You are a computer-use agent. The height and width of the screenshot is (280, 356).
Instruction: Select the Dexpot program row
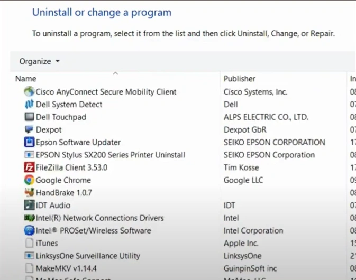coord(49,129)
